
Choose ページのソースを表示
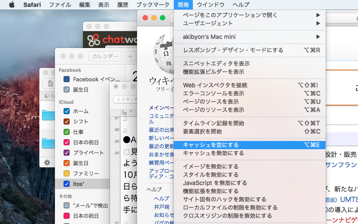click(249, 102)
